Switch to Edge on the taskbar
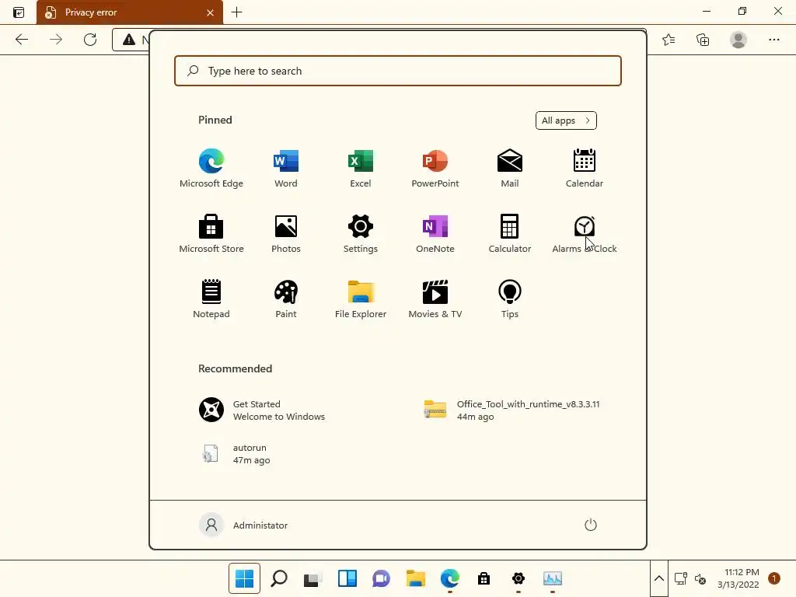The image size is (796, 597). [450, 578]
